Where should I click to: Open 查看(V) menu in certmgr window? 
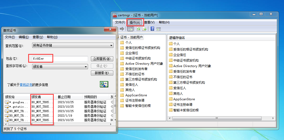coord(149,22)
